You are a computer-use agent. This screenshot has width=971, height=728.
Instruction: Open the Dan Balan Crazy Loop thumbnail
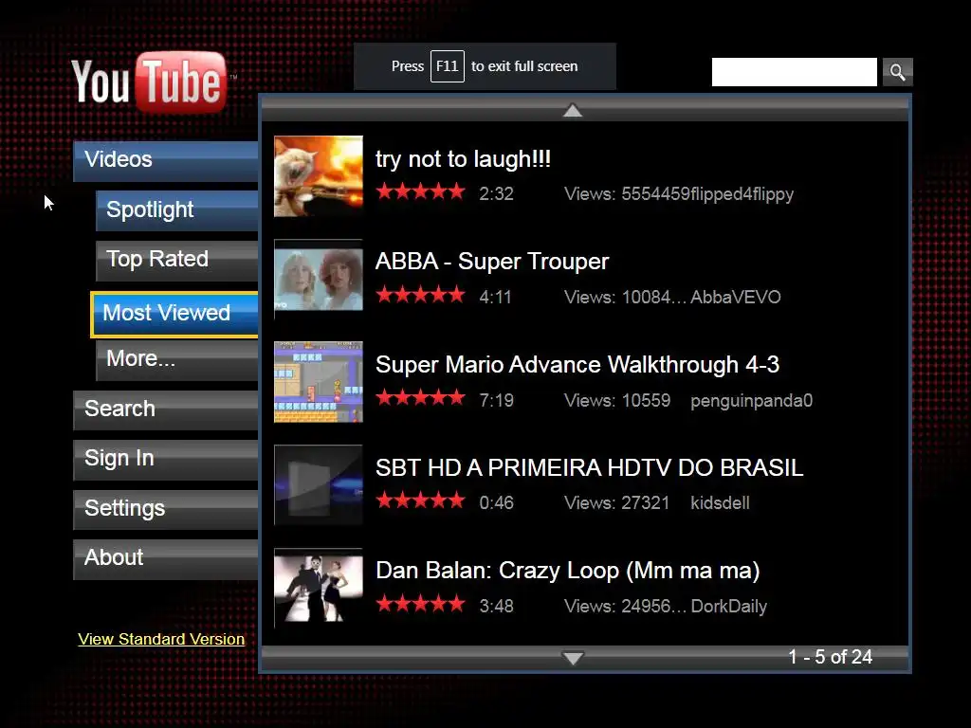click(x=319, y=588)
